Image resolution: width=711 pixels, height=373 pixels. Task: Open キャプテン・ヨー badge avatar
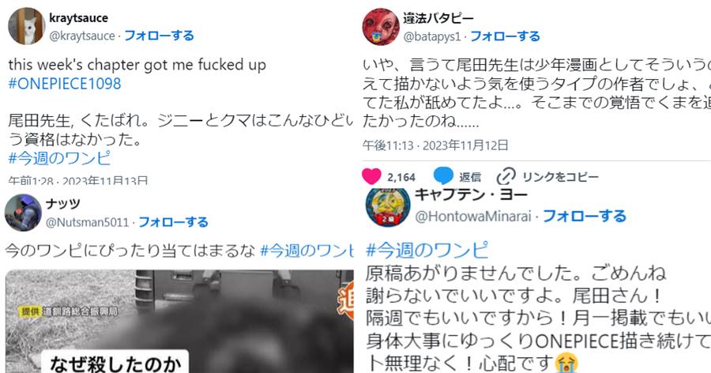click(388, 206)
